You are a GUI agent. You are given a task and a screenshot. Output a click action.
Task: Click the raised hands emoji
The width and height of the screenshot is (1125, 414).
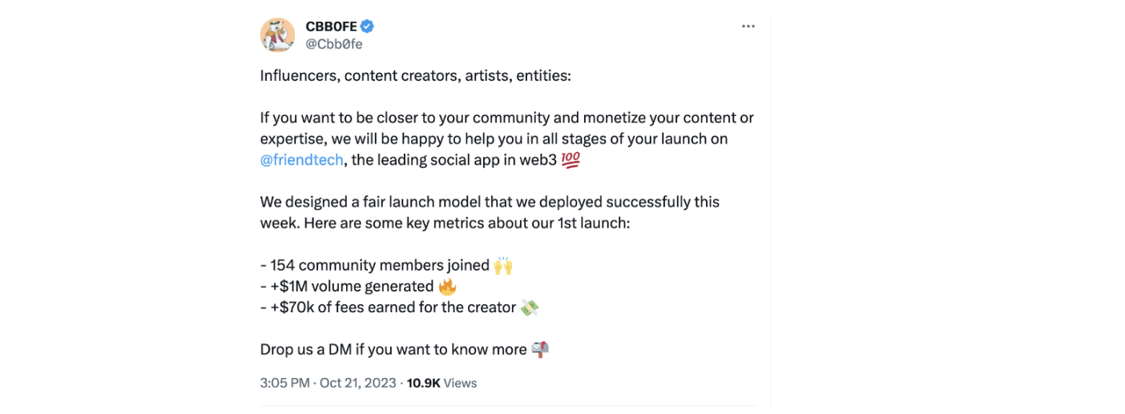(x=503, y=265)
